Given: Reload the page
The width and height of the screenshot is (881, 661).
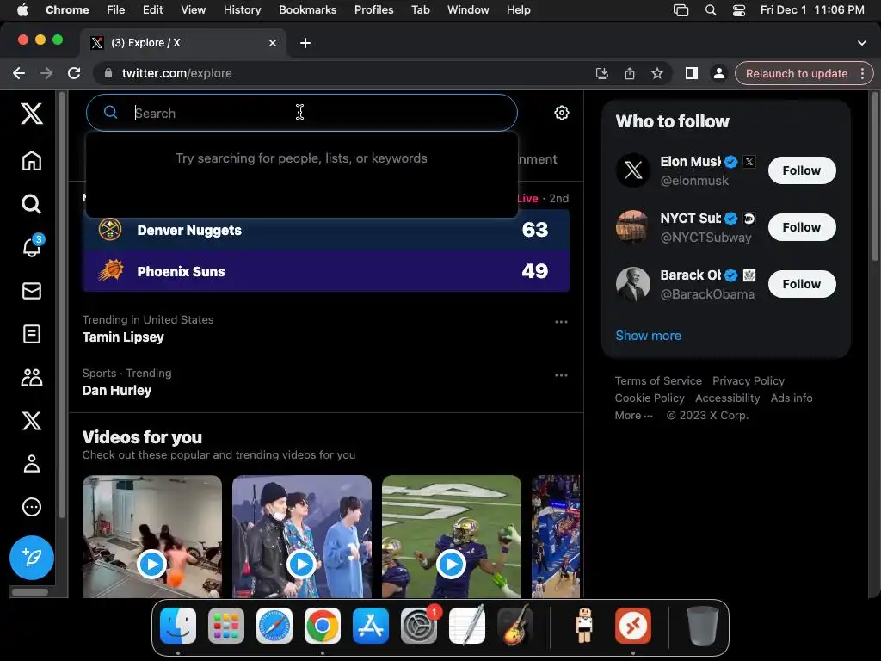Looking at the screenshot, I should tap(74, 74).
